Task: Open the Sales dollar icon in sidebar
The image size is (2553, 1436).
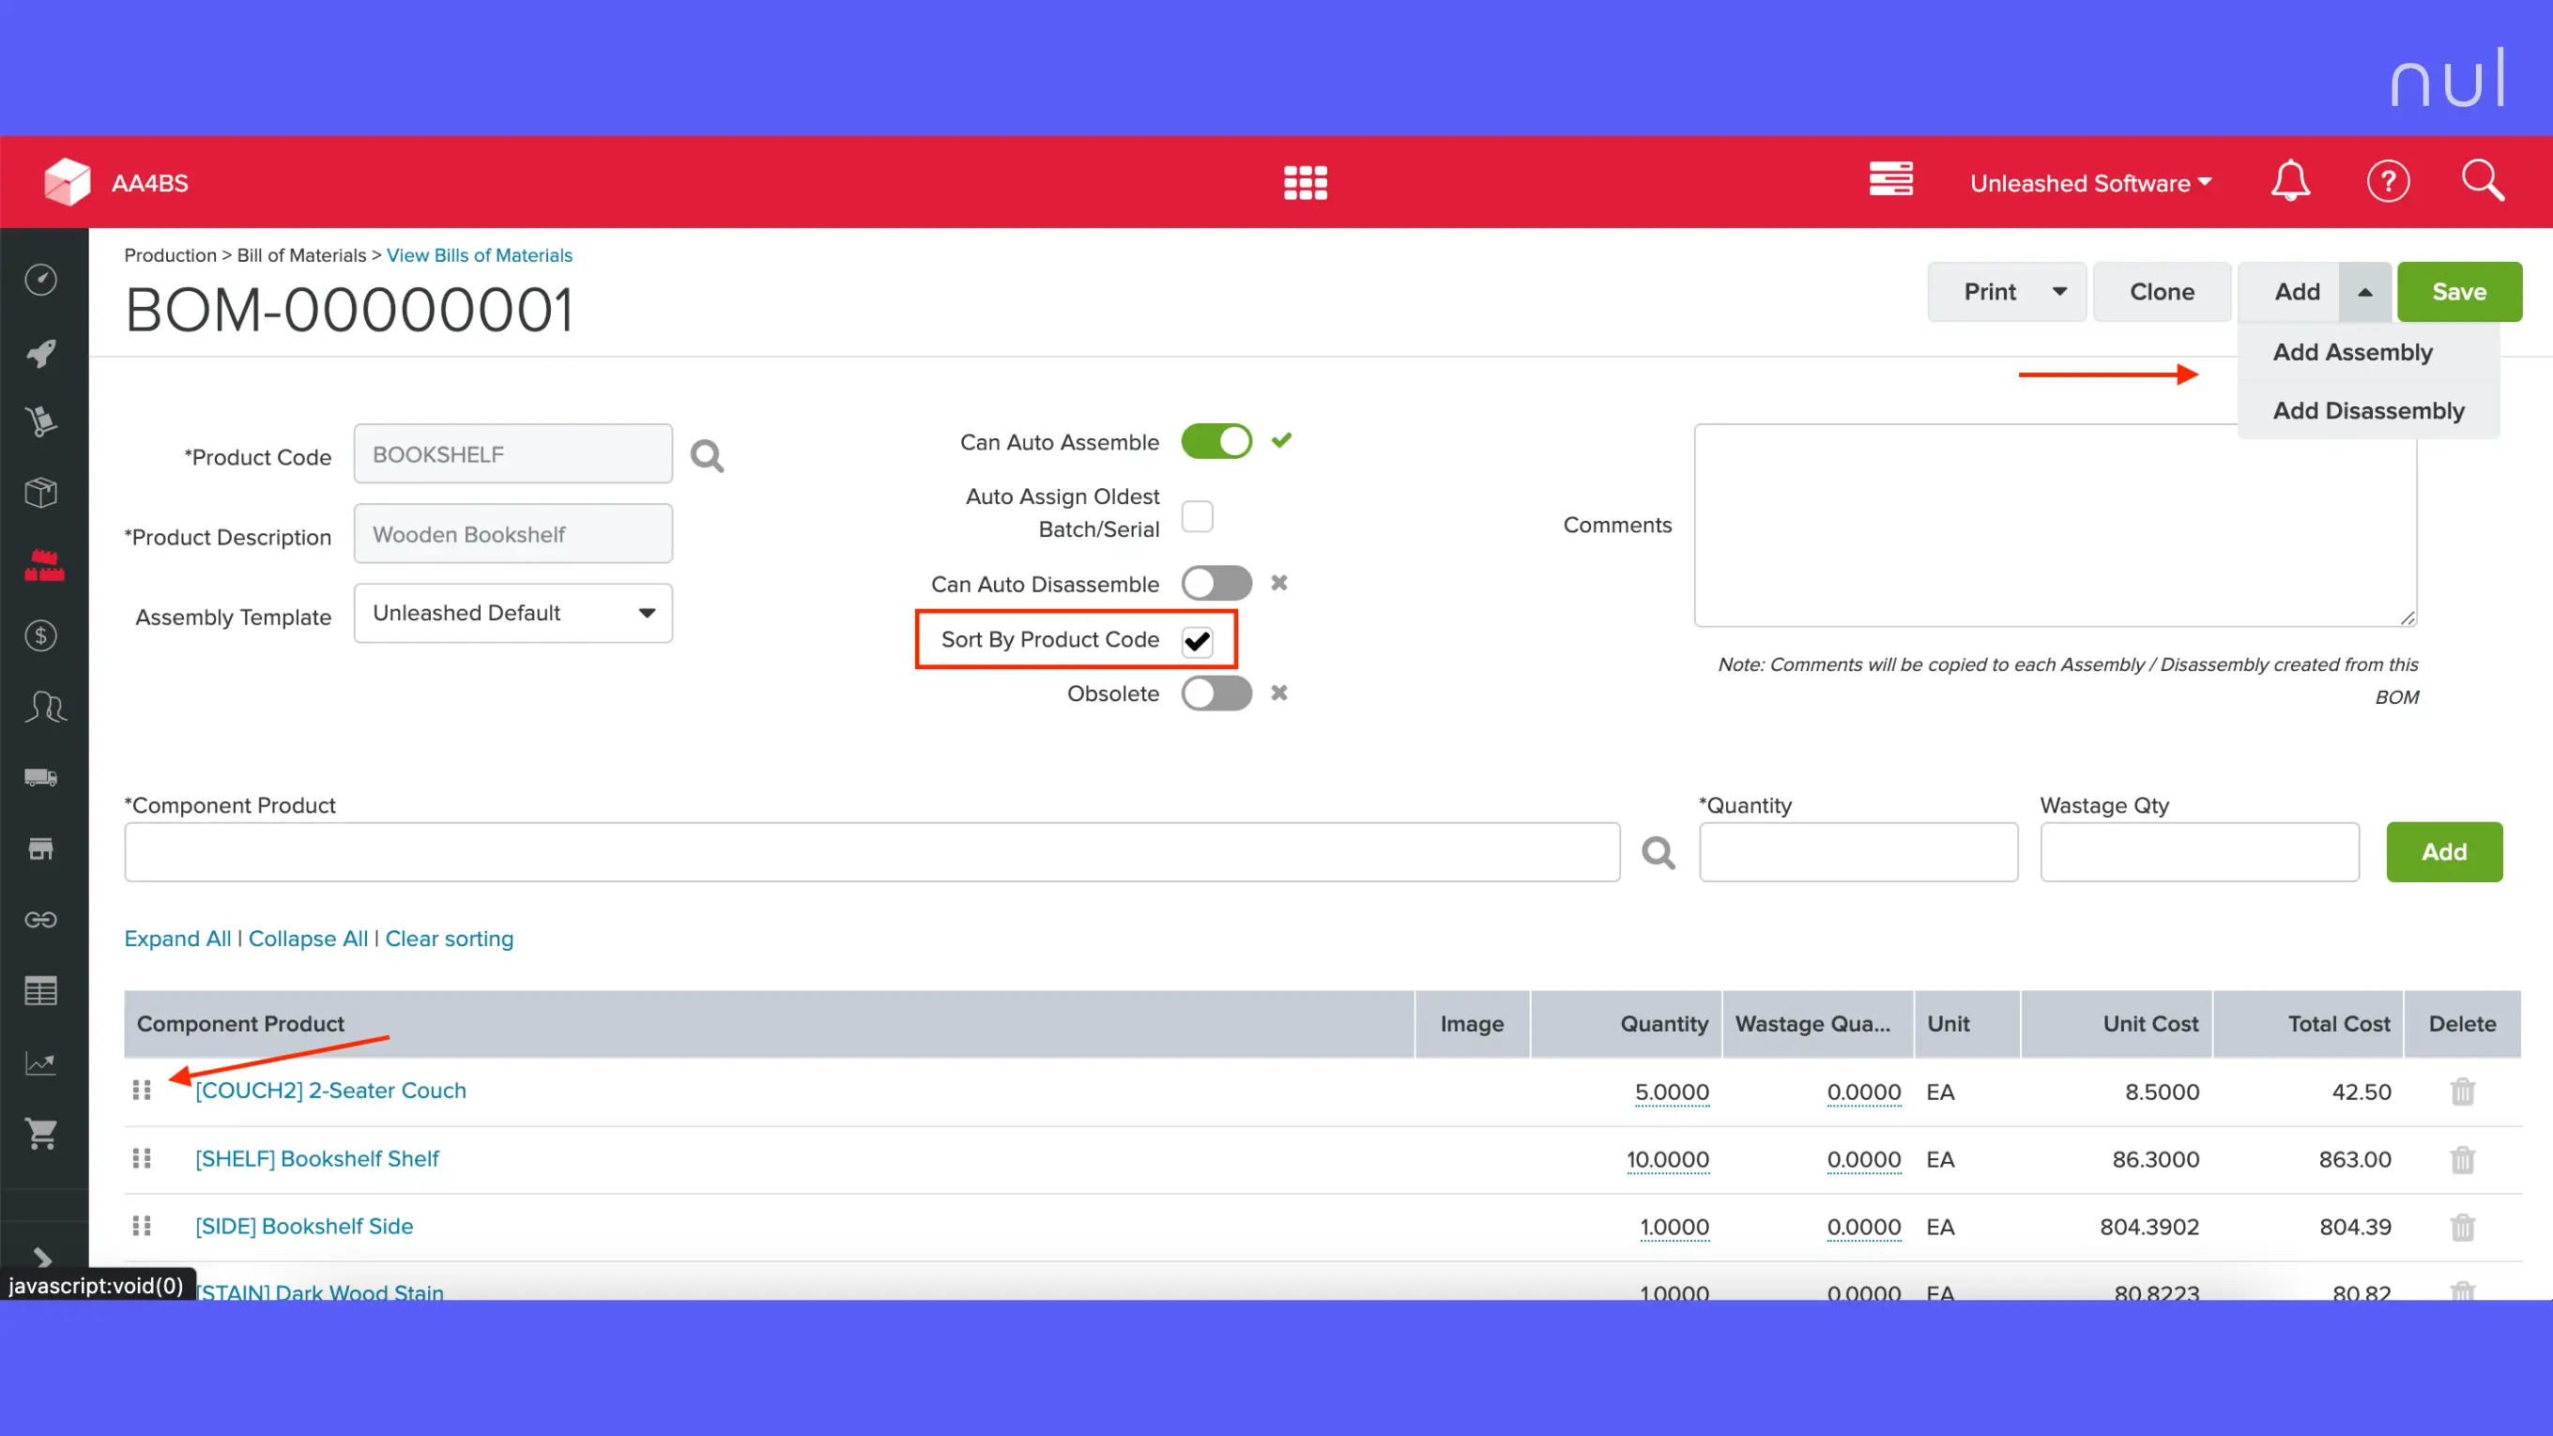Action: click(x=40, y=635)
